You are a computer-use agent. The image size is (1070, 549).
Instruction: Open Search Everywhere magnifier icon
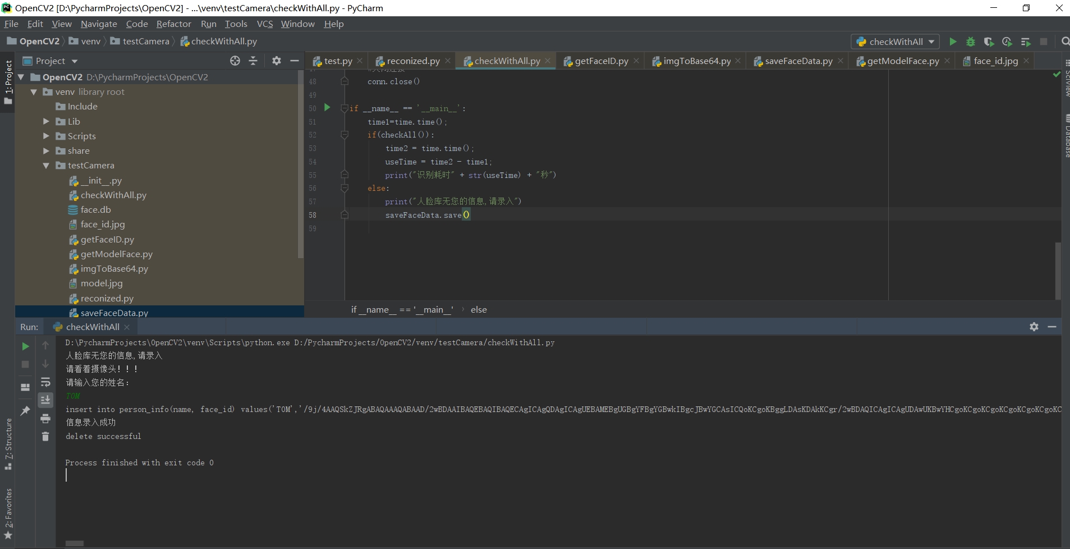(x=1065, y=42)
